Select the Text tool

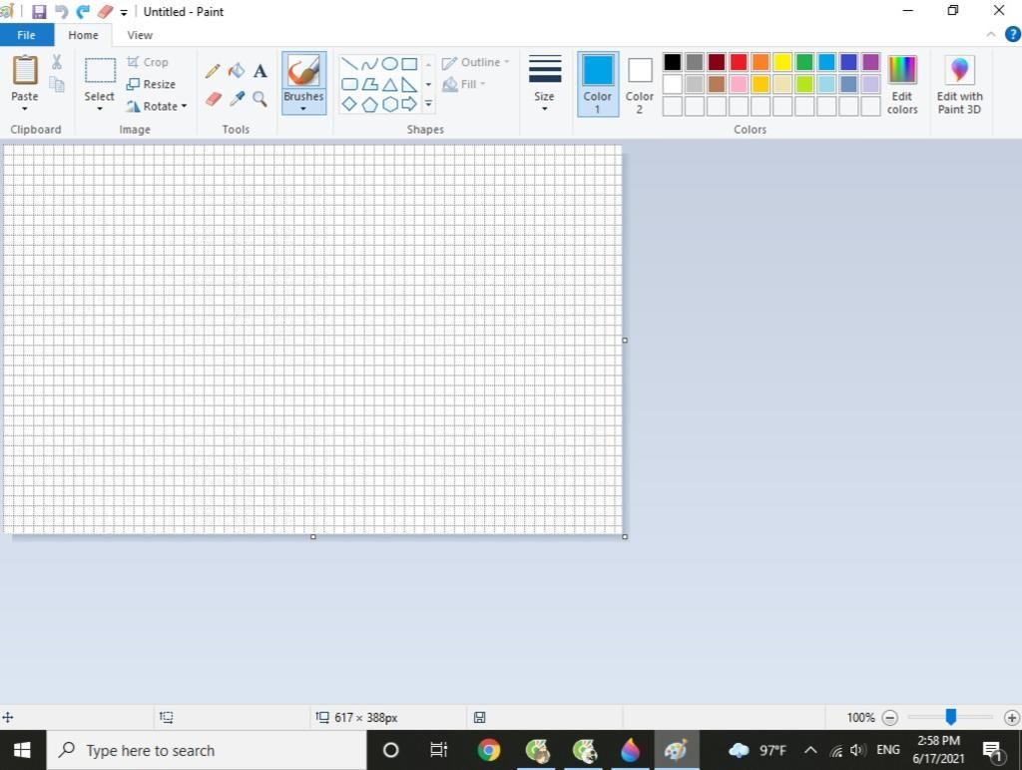click(260, 71)
